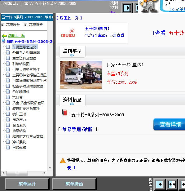This screenshot has height=191, width=185.
Task: Open 维修时之检查及数据 tree entry
Action: tap(28, 136)
